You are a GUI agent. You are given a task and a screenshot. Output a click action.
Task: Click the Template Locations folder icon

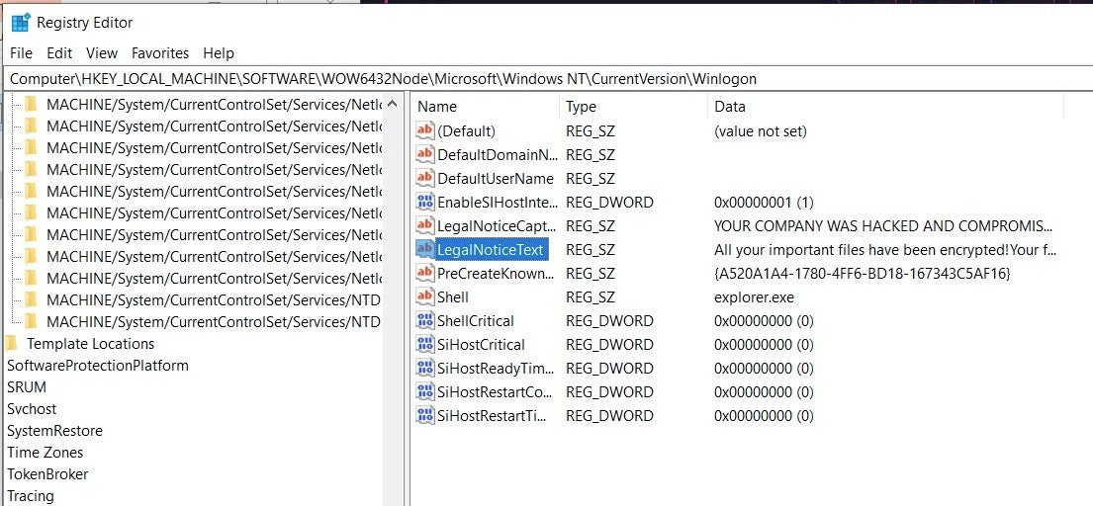pos(12,344)
